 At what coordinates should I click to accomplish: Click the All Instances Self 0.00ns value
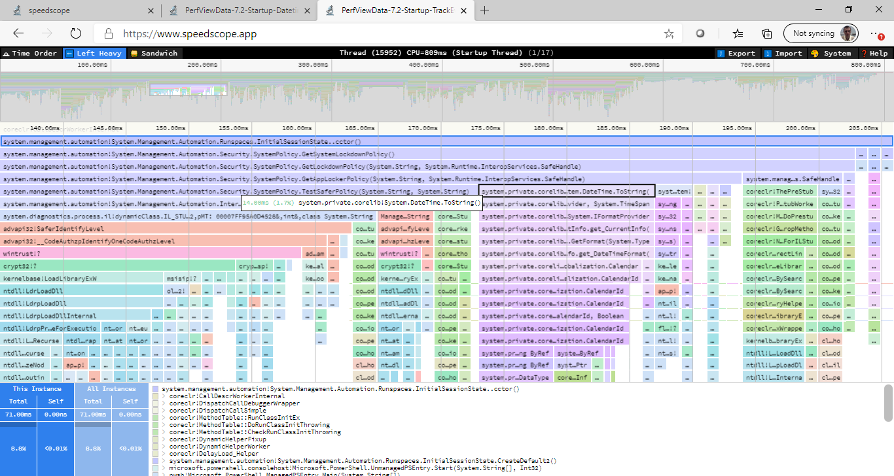(x=130, y=415)
